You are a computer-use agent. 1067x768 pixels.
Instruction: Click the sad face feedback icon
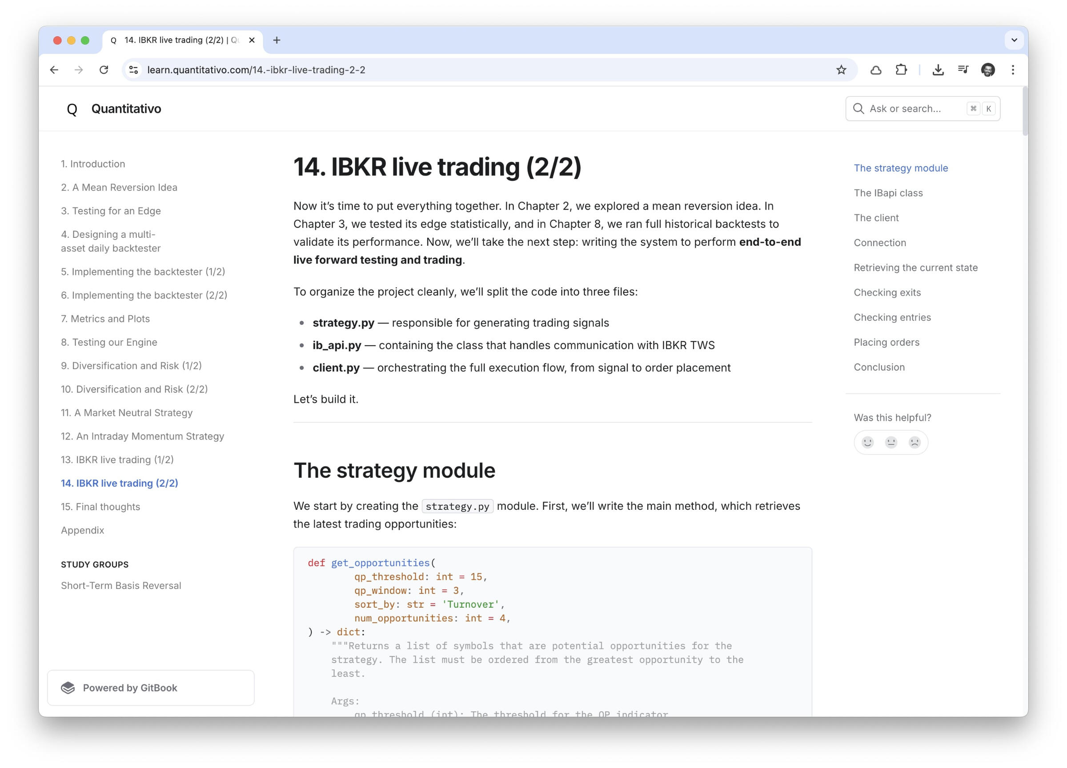914,442
